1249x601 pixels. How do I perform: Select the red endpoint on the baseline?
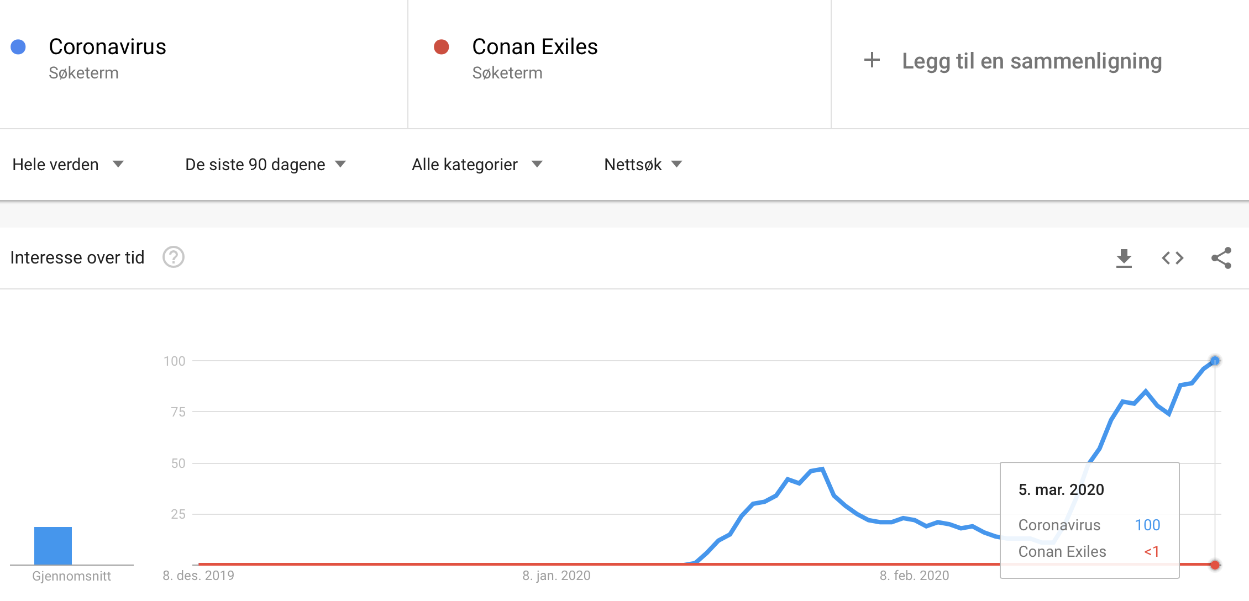click(x=1215, y=565)
